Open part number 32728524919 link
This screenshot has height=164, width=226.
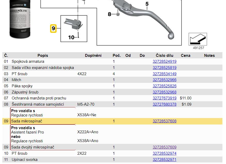pos(165,61)
